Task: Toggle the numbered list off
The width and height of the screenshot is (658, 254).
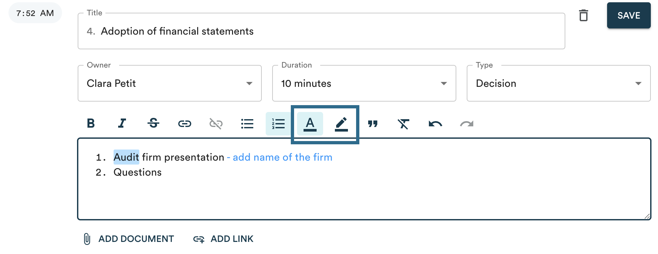Action: [x=278, y=123]
